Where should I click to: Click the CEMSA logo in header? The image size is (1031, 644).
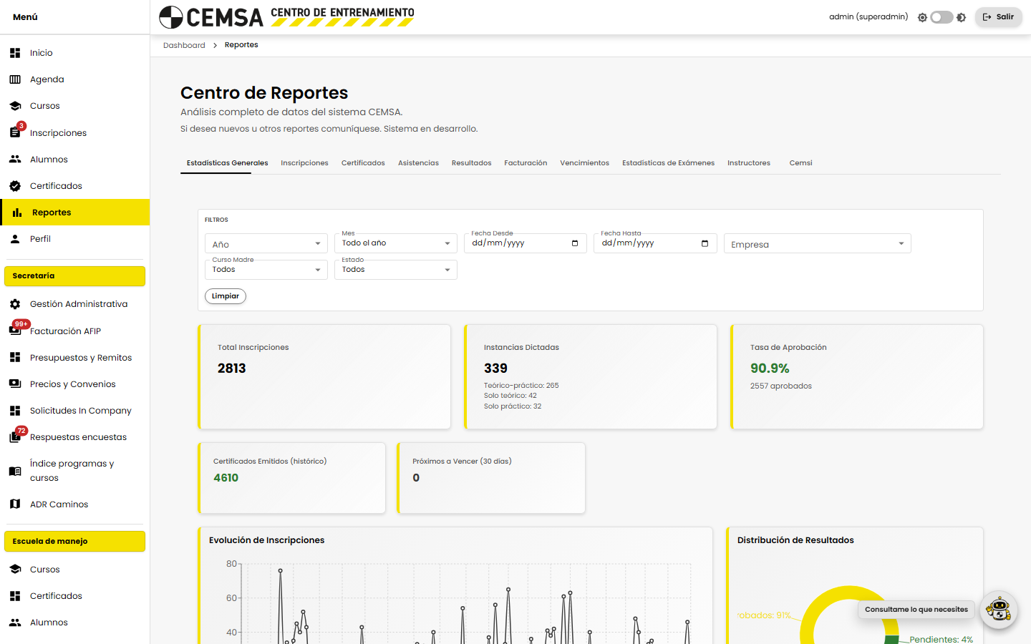pyautogui.click(x=286, y=16)
